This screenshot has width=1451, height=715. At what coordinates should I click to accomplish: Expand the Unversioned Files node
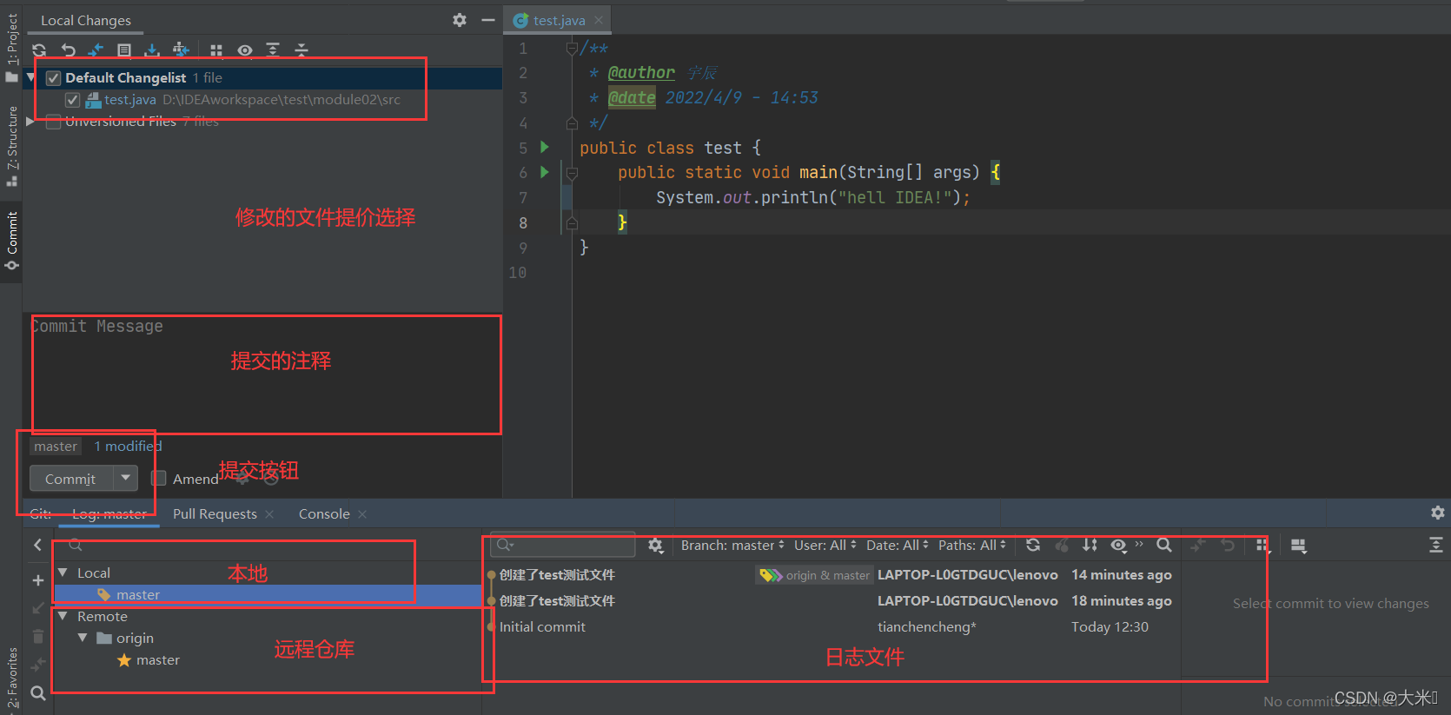click(x=30, y=122)
